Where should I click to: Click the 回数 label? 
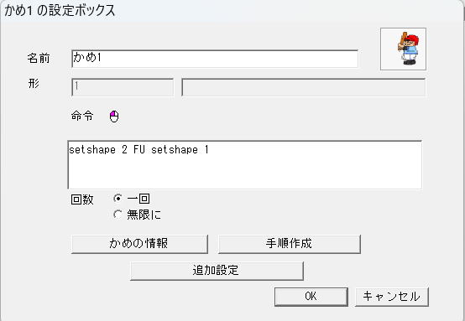tap(82, 199)
